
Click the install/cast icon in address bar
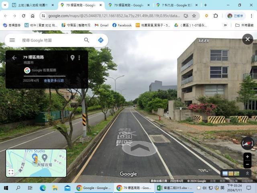tap(186, 16)
